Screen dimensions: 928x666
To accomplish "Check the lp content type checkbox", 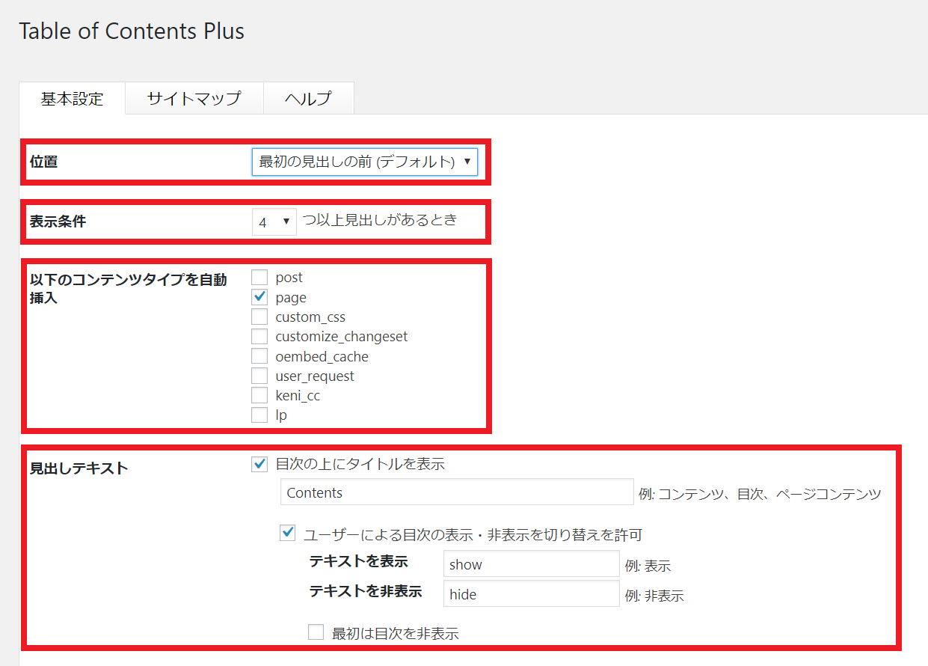I will coord(259,415).
